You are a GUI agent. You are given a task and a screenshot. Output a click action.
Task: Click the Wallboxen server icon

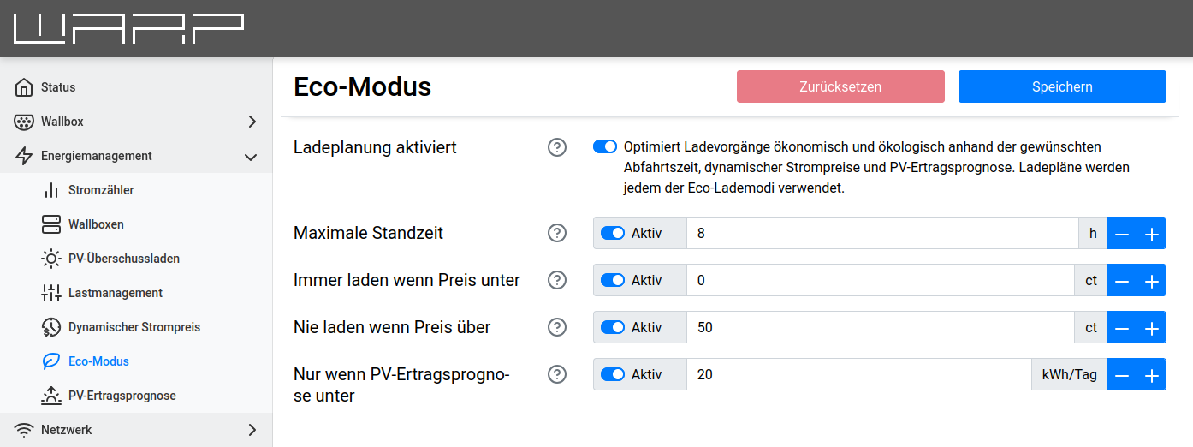click(x=51, y=224)
